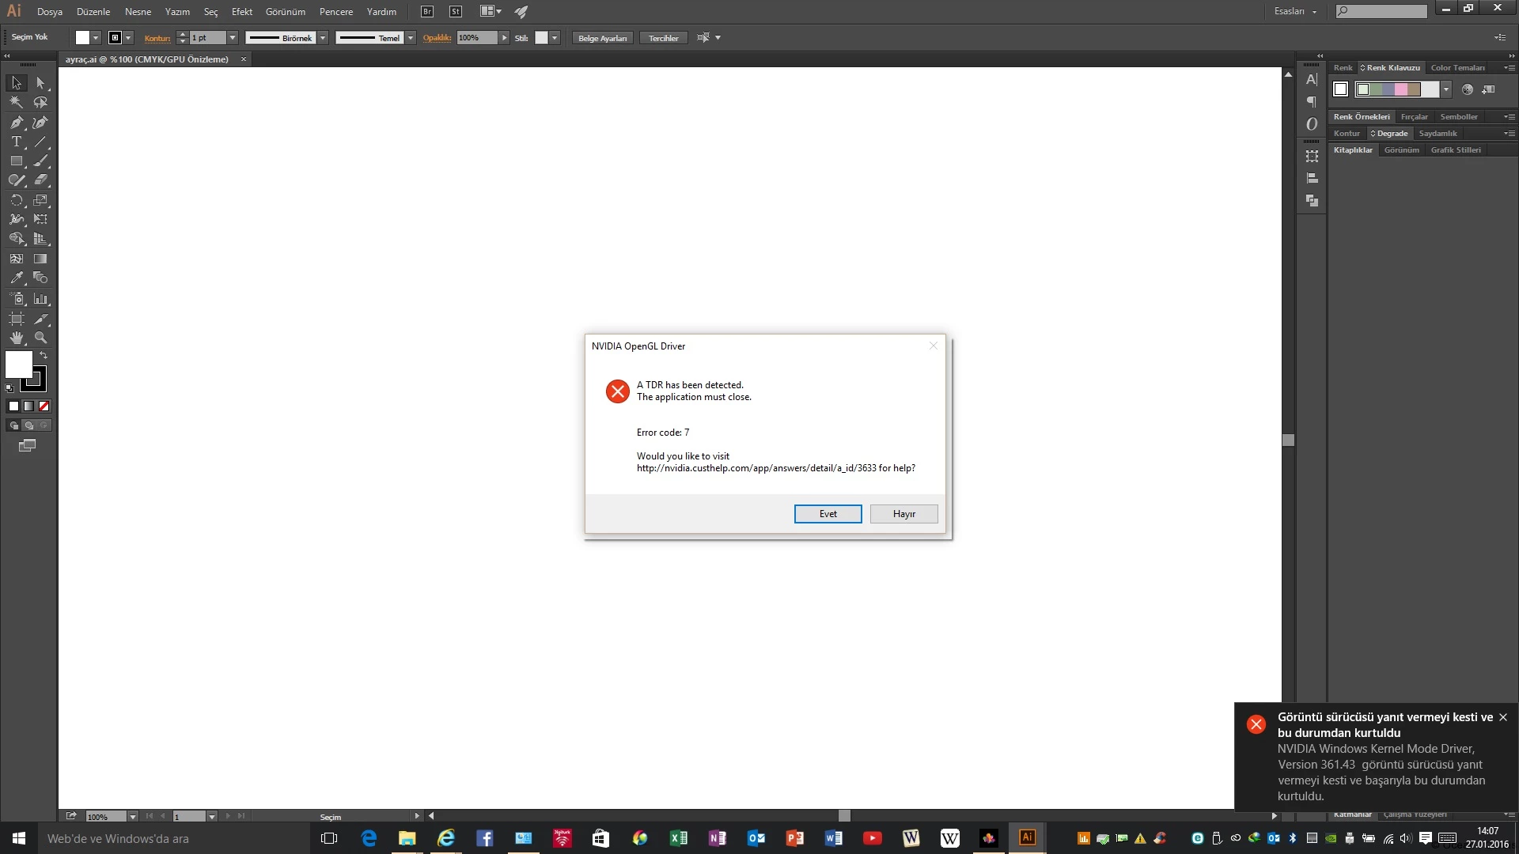Open the stroke weight dropdown
The width and height of the screenshot is (1519, 854).
tap(233, 38)
